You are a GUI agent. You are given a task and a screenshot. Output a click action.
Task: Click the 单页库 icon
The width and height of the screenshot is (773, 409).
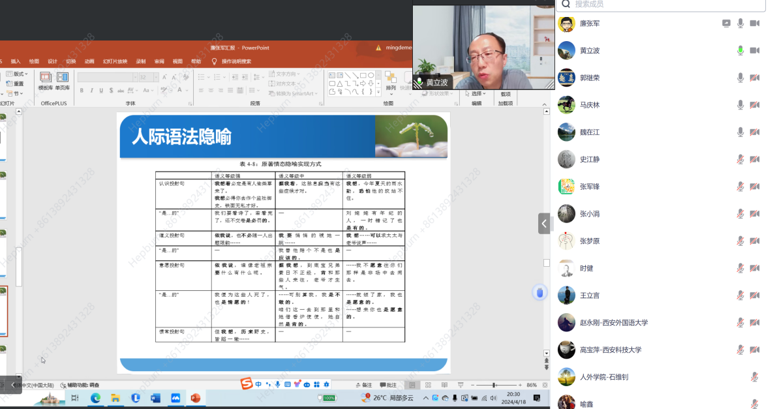63,81
